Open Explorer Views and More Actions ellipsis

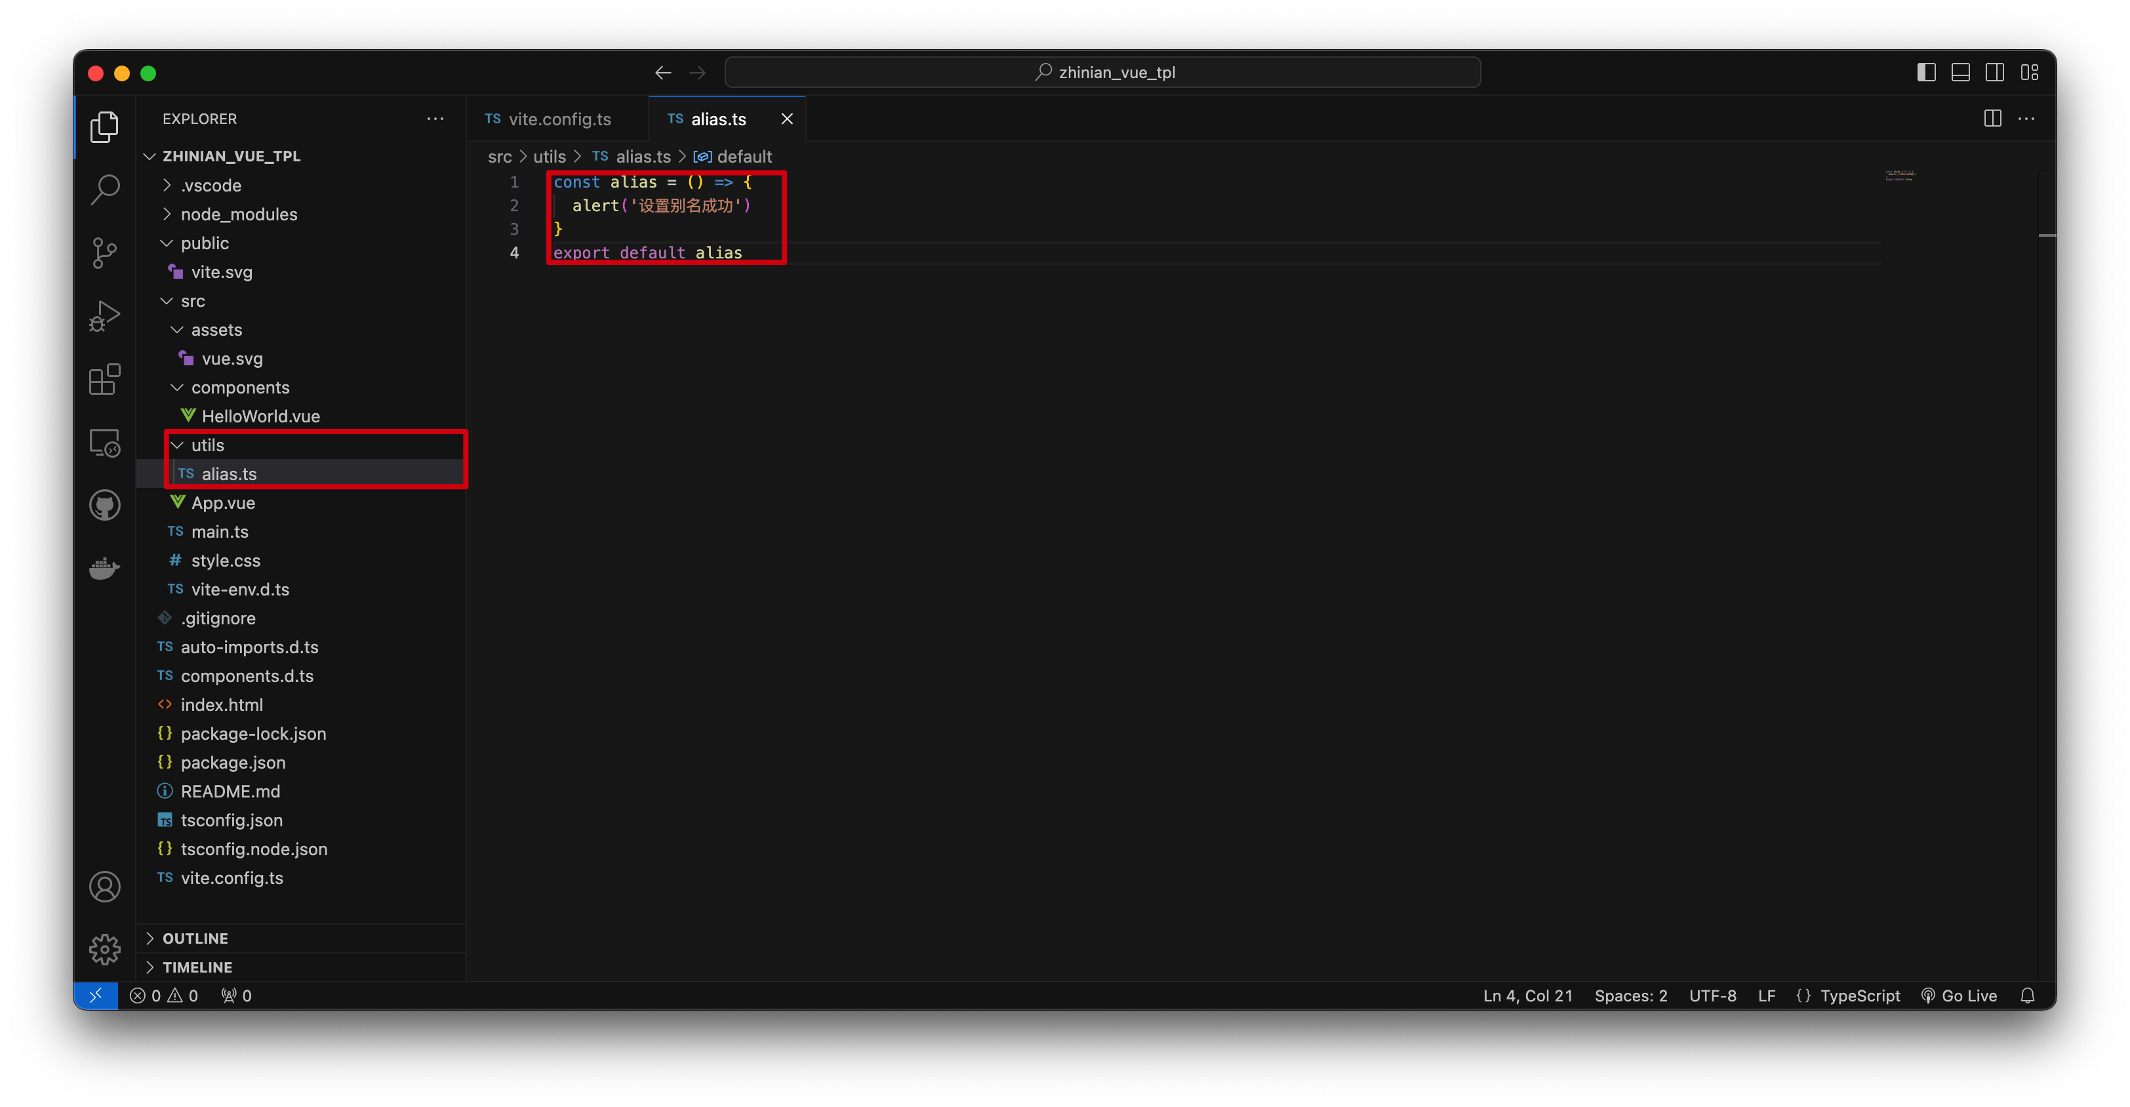point(435,118)
